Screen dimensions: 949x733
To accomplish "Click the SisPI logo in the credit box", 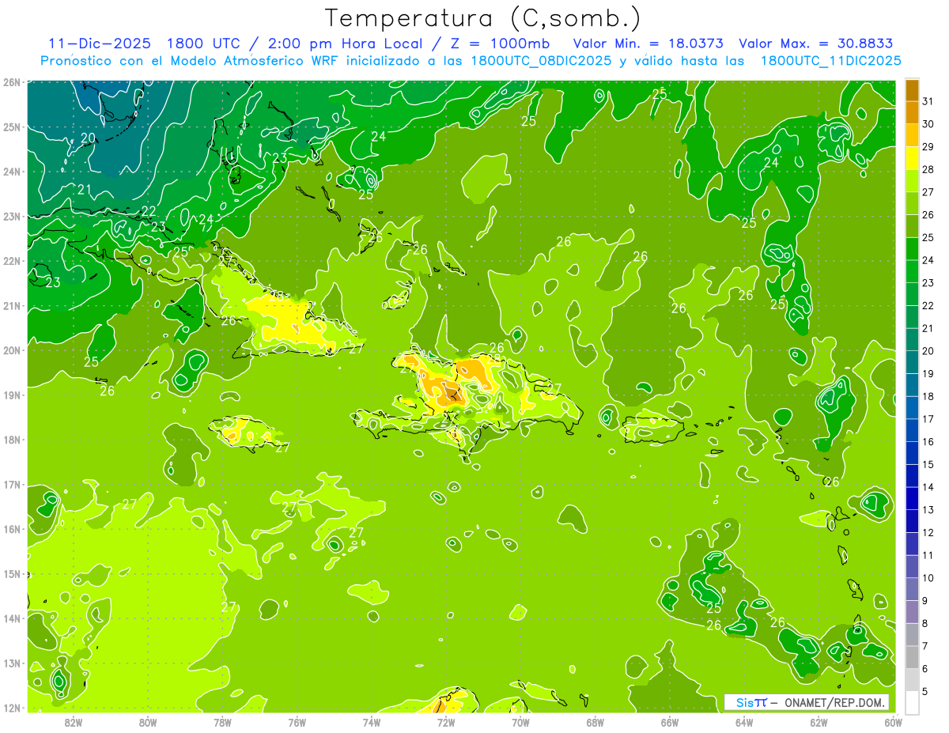I will pos(751,702).
